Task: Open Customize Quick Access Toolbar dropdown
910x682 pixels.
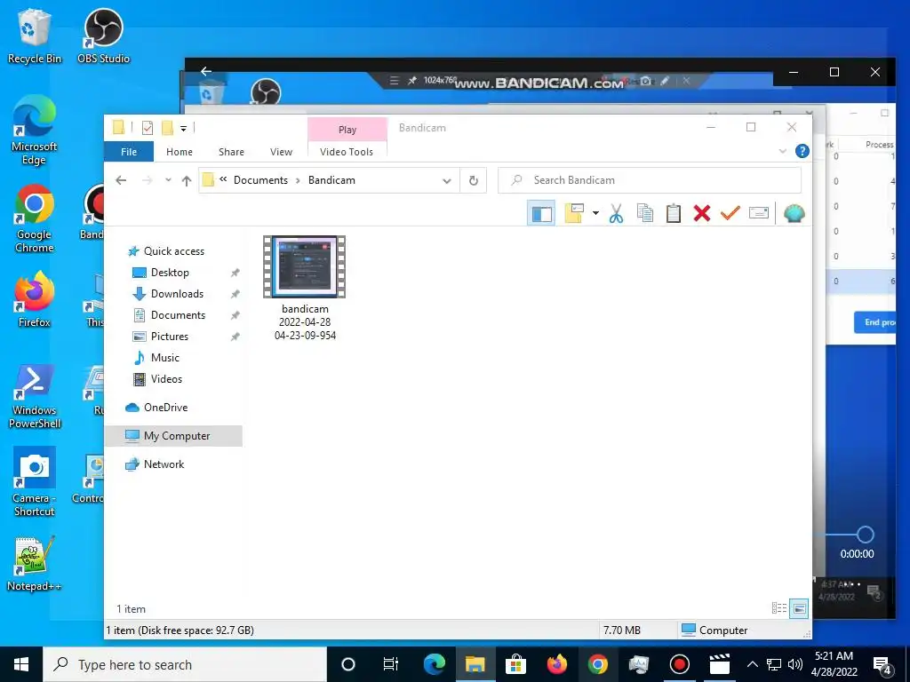Action: tap(183, 128)
